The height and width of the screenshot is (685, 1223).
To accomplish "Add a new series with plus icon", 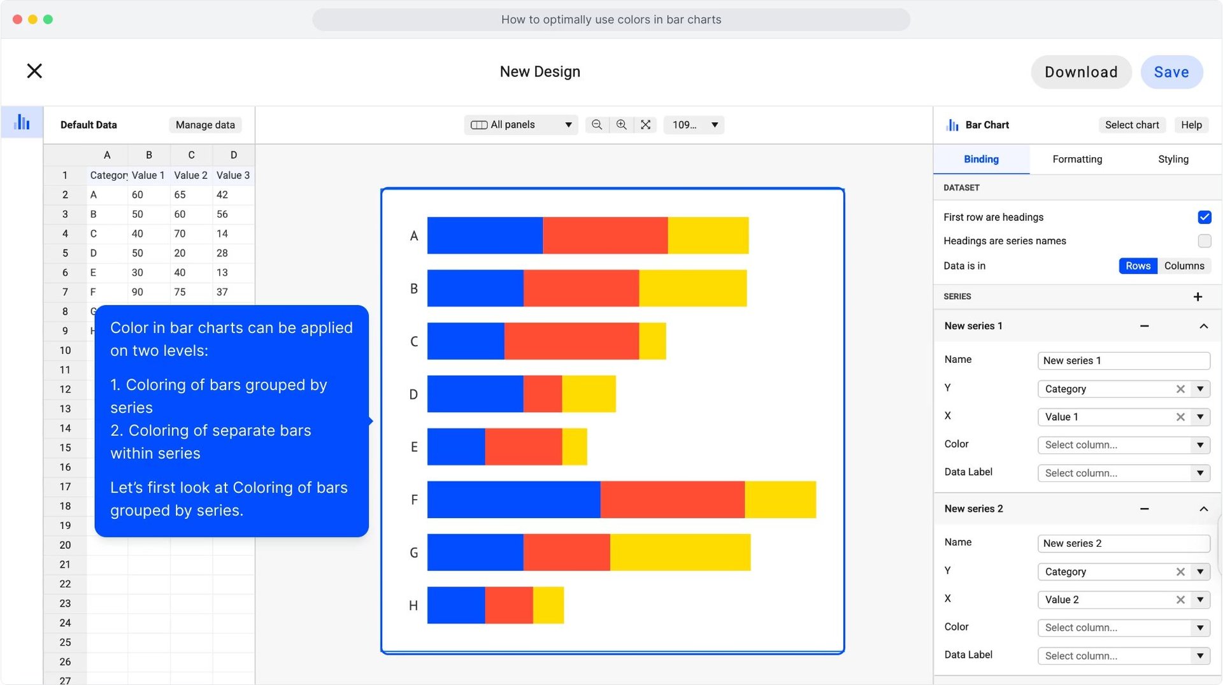I will point(1198,297).
